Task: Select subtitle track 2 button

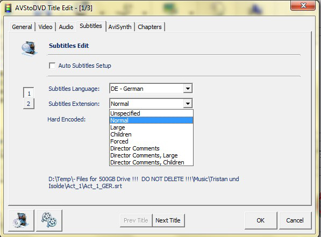Action: pos(28,104)
